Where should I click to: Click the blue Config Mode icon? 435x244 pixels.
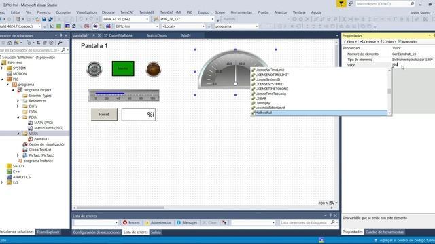(67, 26)
